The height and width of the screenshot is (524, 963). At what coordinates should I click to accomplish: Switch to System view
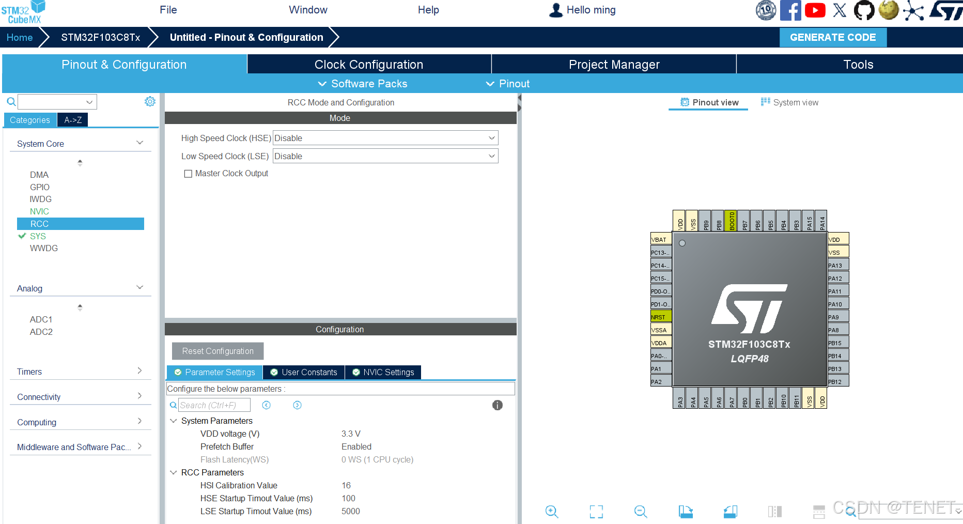[x=789, y=102]
